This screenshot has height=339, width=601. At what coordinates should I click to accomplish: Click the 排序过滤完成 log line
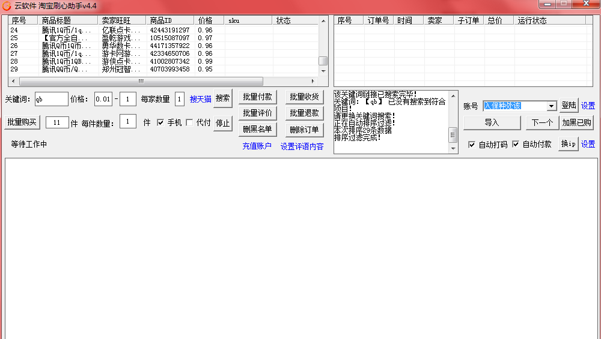pyautogui.click(x=357, y=138)
